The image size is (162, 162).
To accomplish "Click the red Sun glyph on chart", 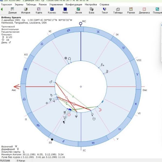I will [69, 115].
